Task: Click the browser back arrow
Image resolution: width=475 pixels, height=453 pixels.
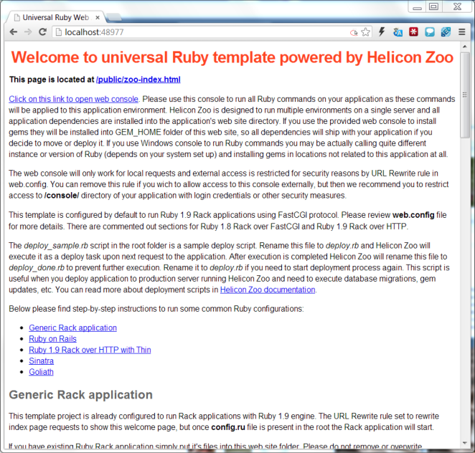Action: 14,32
